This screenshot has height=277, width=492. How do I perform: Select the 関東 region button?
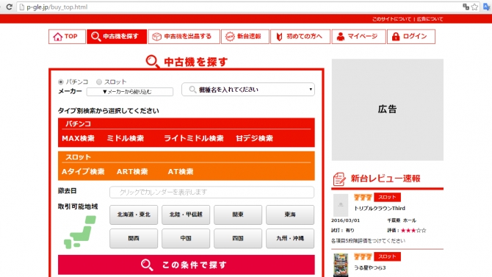[x=238, y=215]
